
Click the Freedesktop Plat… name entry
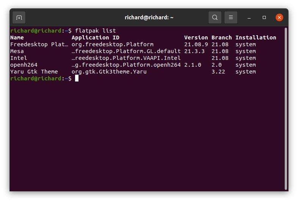pos(39,44)
